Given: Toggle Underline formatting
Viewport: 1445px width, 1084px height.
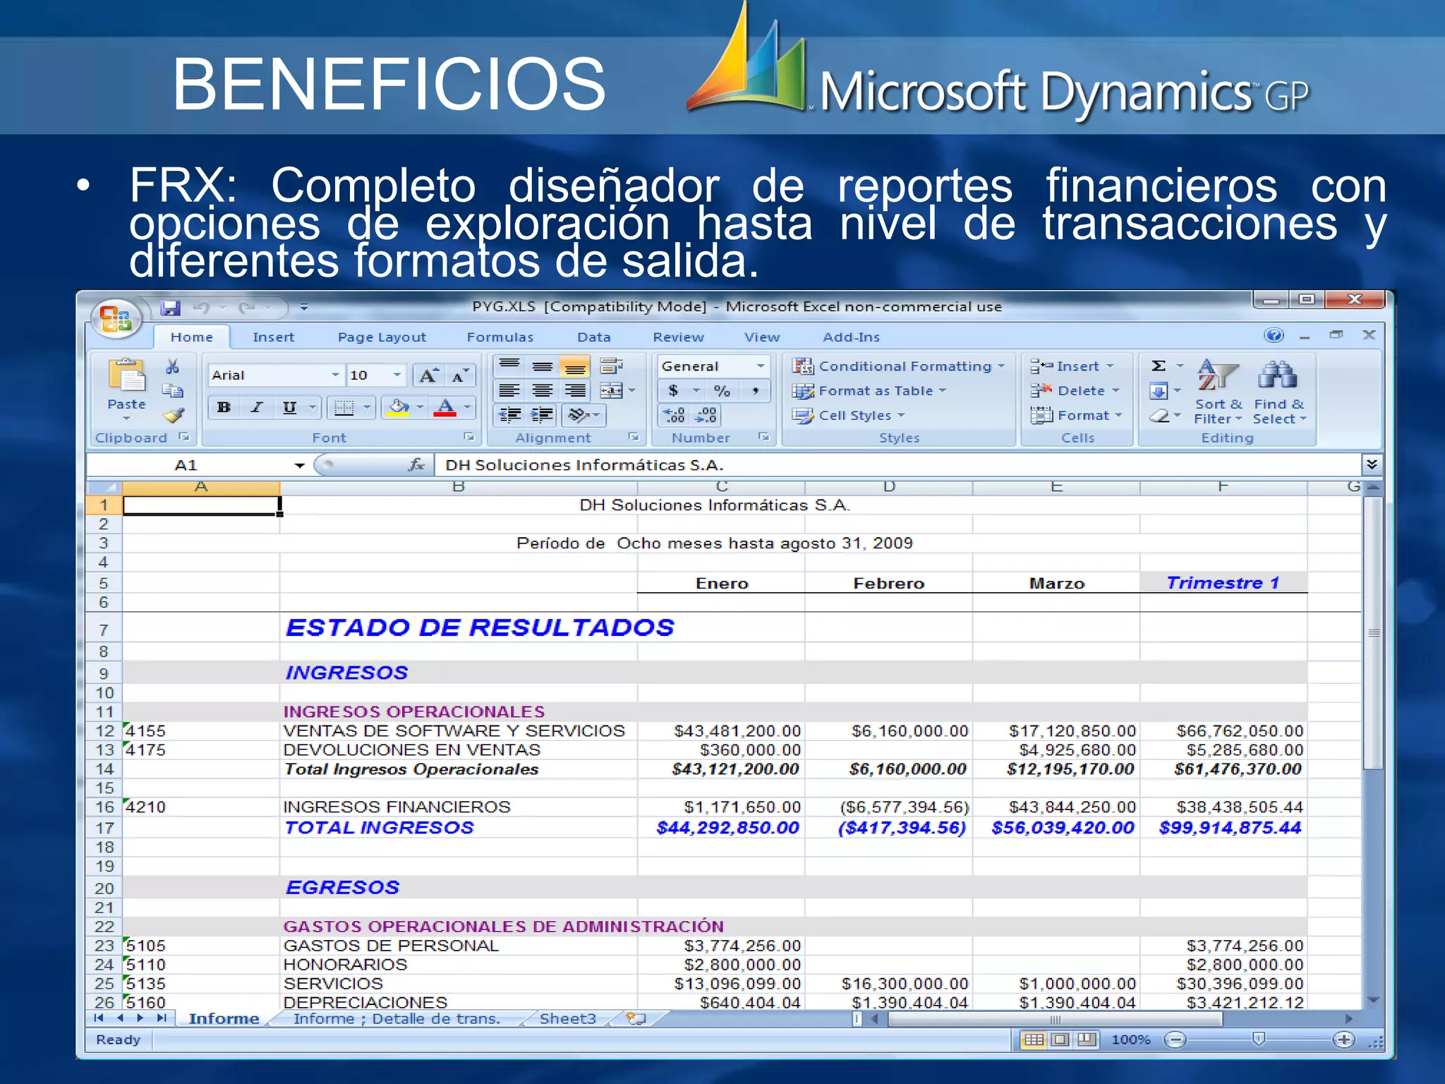Looking at the screenshot, I should tap(289, 407).
